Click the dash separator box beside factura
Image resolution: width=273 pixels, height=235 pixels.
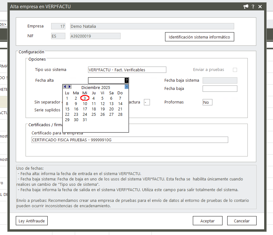[x=147, y=102]
